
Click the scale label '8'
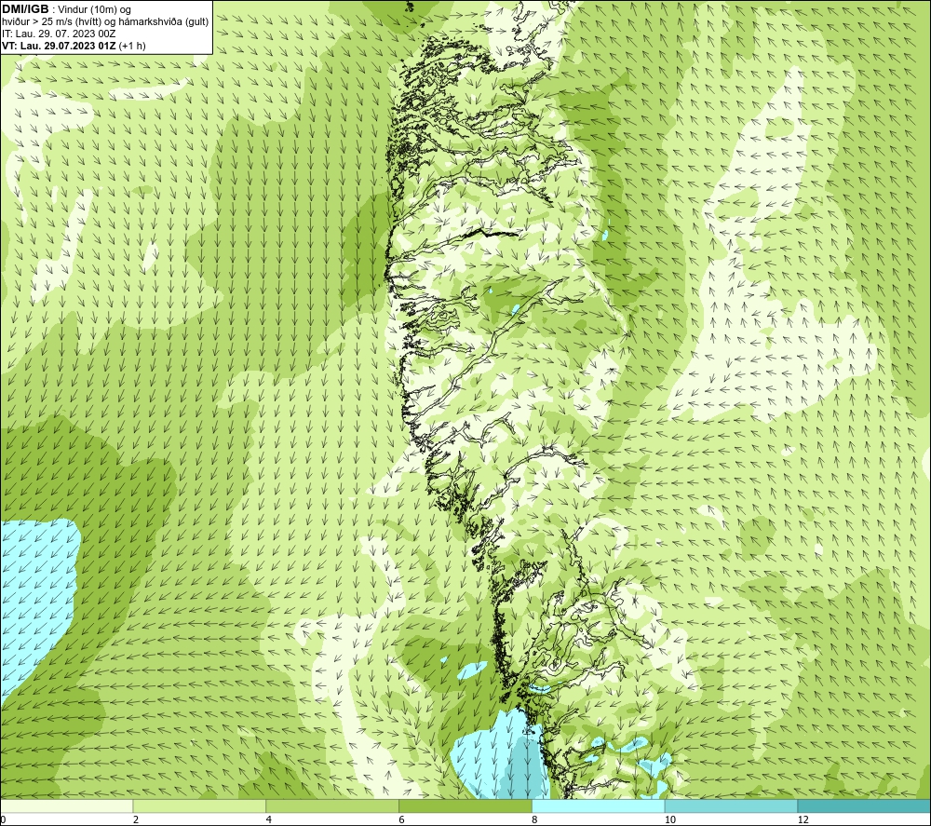[535, 820]
